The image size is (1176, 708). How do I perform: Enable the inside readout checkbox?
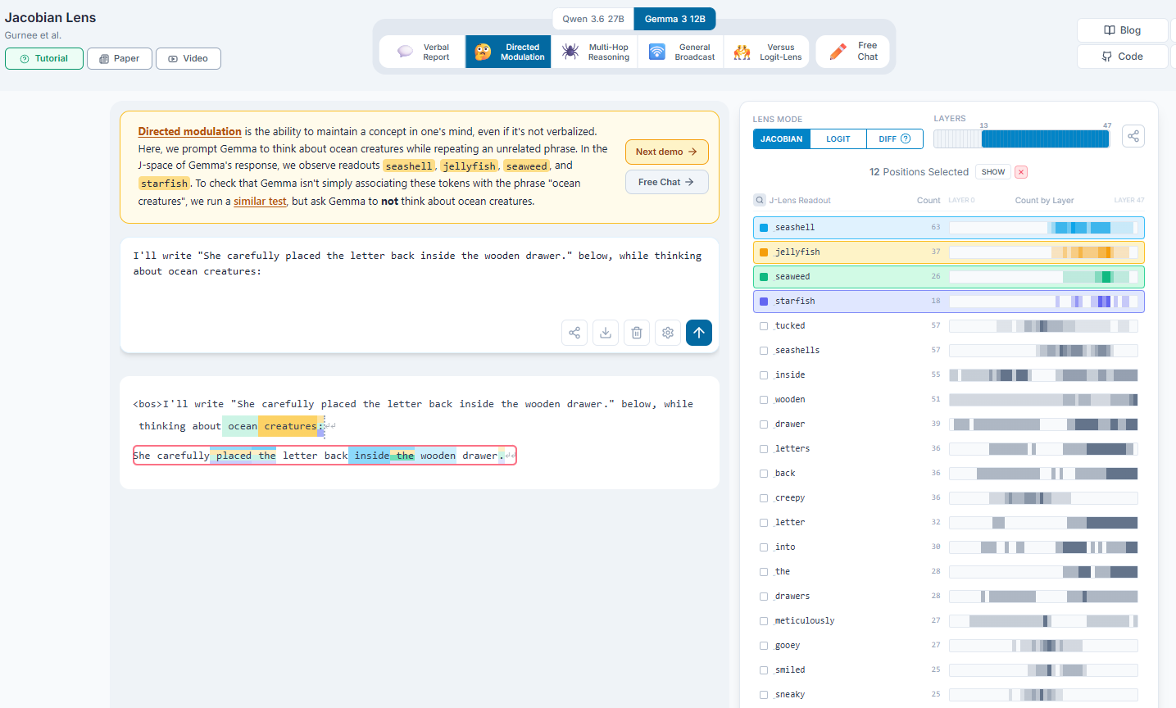[x=764, y=375]
